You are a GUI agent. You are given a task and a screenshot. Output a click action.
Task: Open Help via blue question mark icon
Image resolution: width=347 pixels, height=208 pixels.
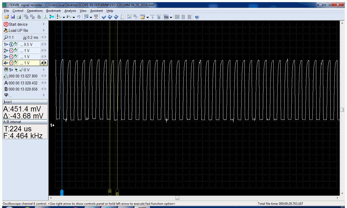197,17
